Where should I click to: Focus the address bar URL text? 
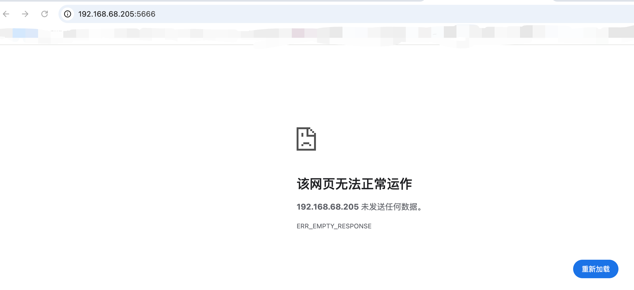tap(117, 14)
